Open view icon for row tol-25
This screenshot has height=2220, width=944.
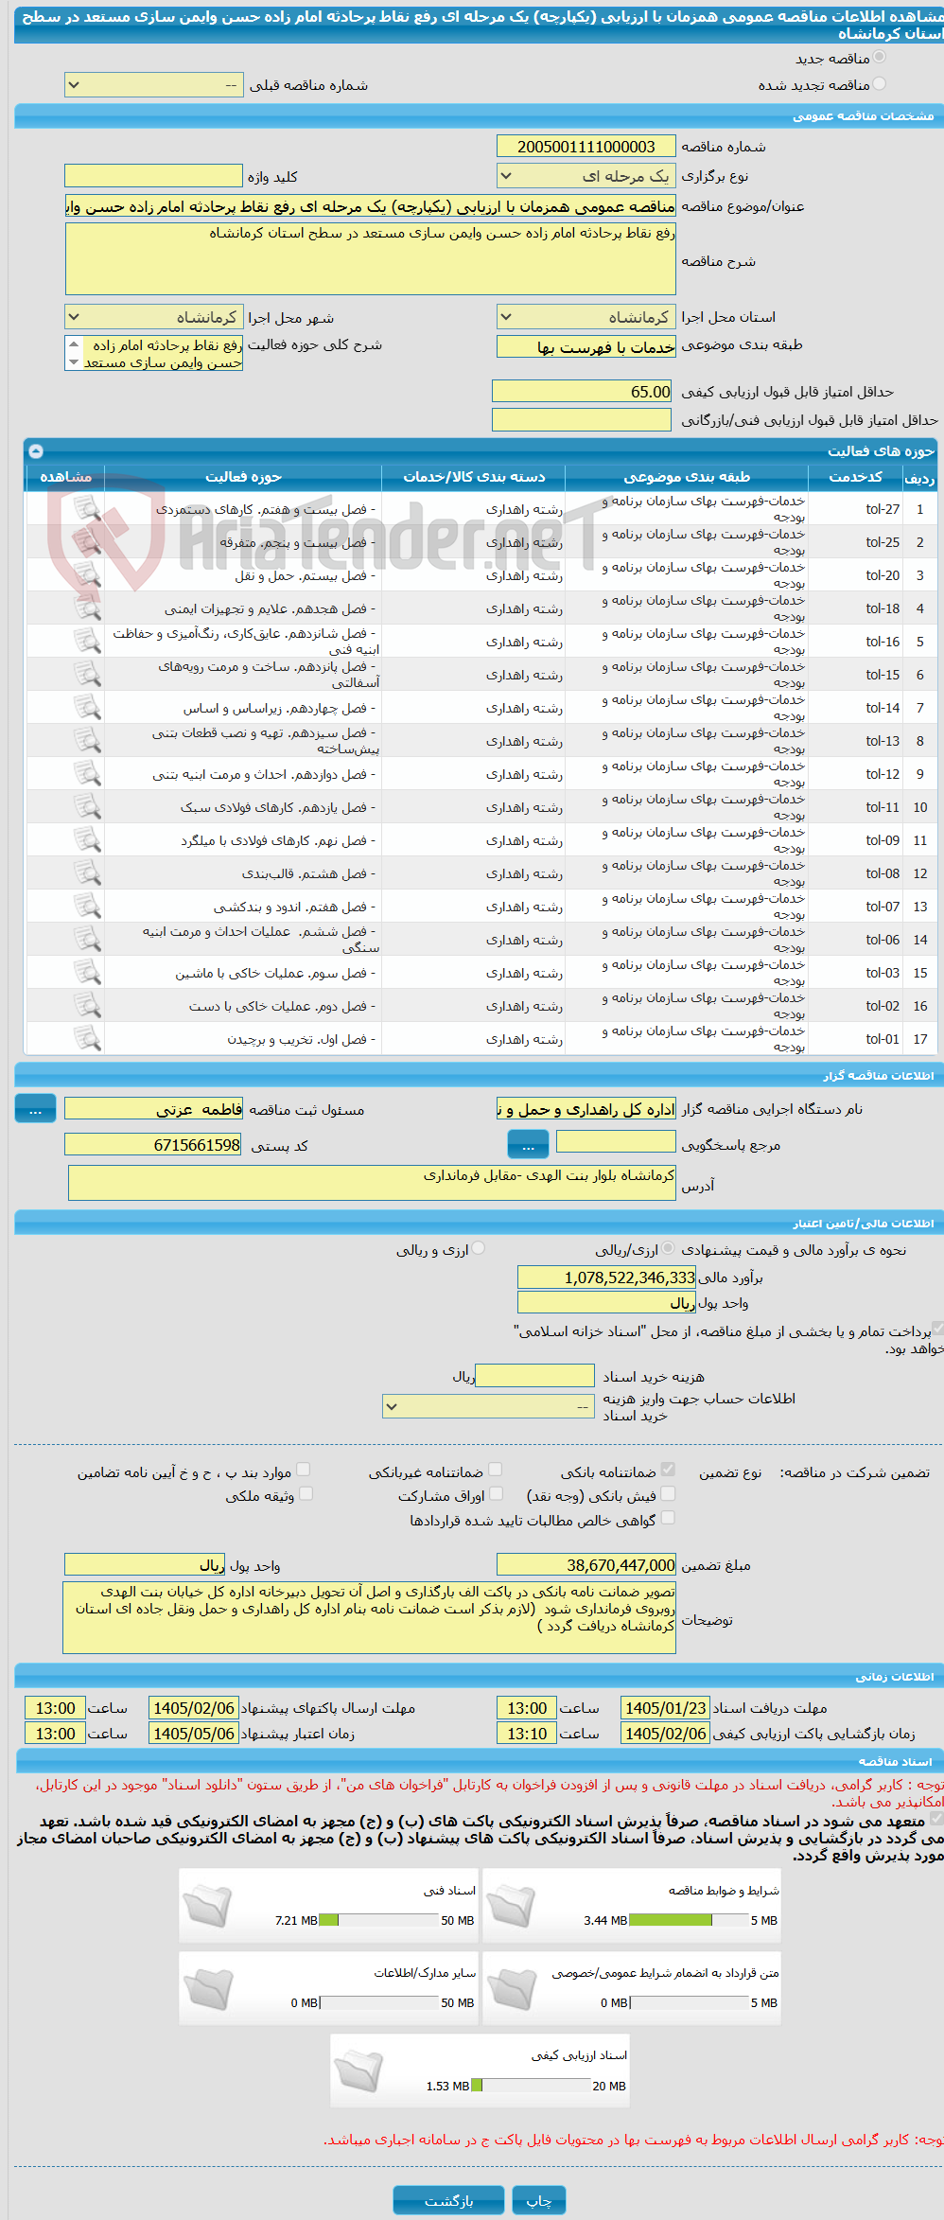coord(87,542)
